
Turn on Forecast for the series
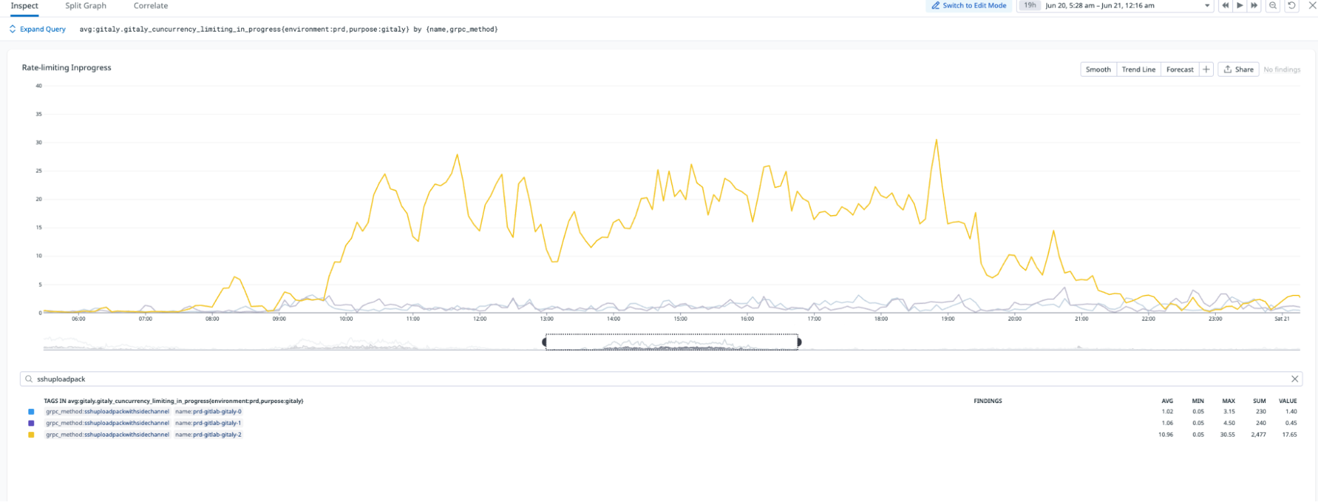[1180, 69]
